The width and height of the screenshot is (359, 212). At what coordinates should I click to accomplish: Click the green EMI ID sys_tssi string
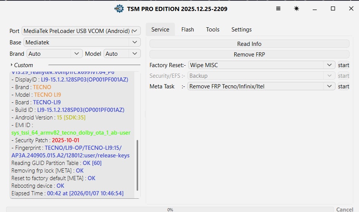pos(71,133)
